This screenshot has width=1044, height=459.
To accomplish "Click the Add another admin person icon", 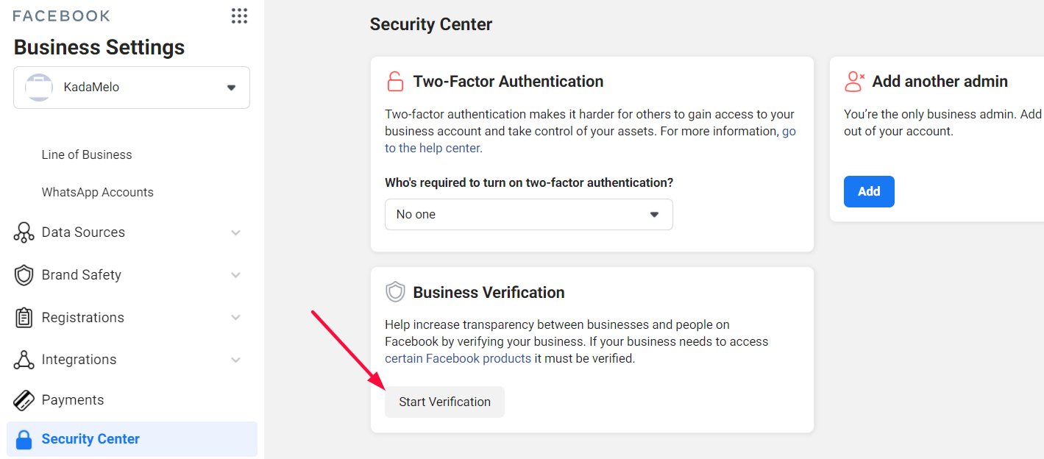I will pyautogui.click(x=855, y=81).
